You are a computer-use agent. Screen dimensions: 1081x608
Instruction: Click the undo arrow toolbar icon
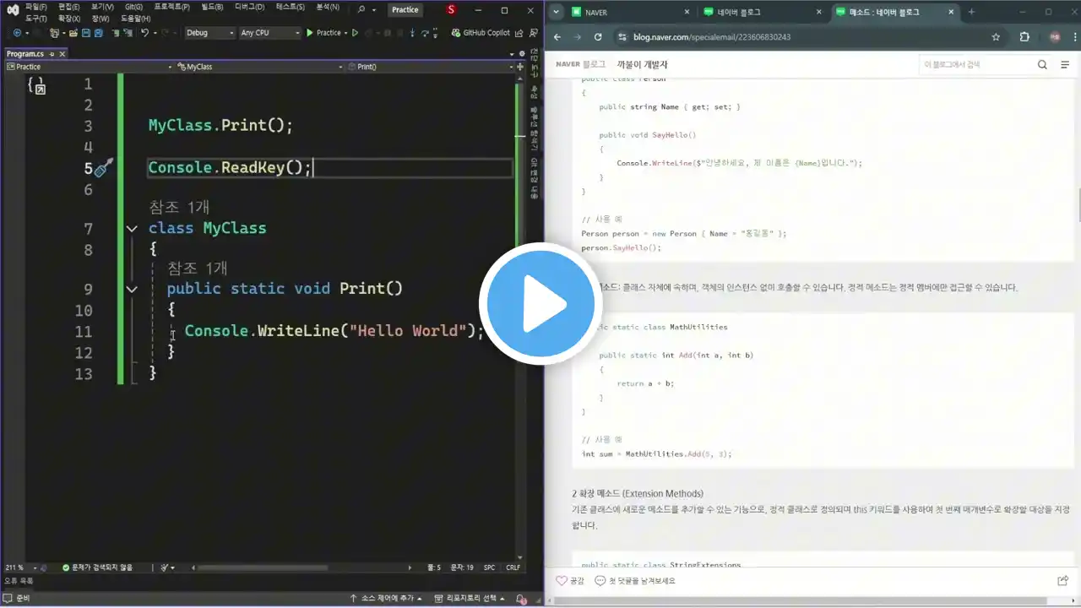[x=144, y=33]
